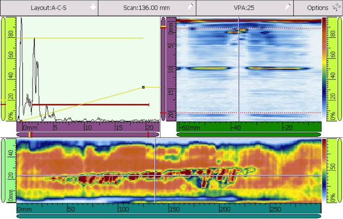Image resolution: width=343 pixels, height=219 pixels.
Task: Click the red marker low on purple vertical bar
Action: (x=163, y=113)
